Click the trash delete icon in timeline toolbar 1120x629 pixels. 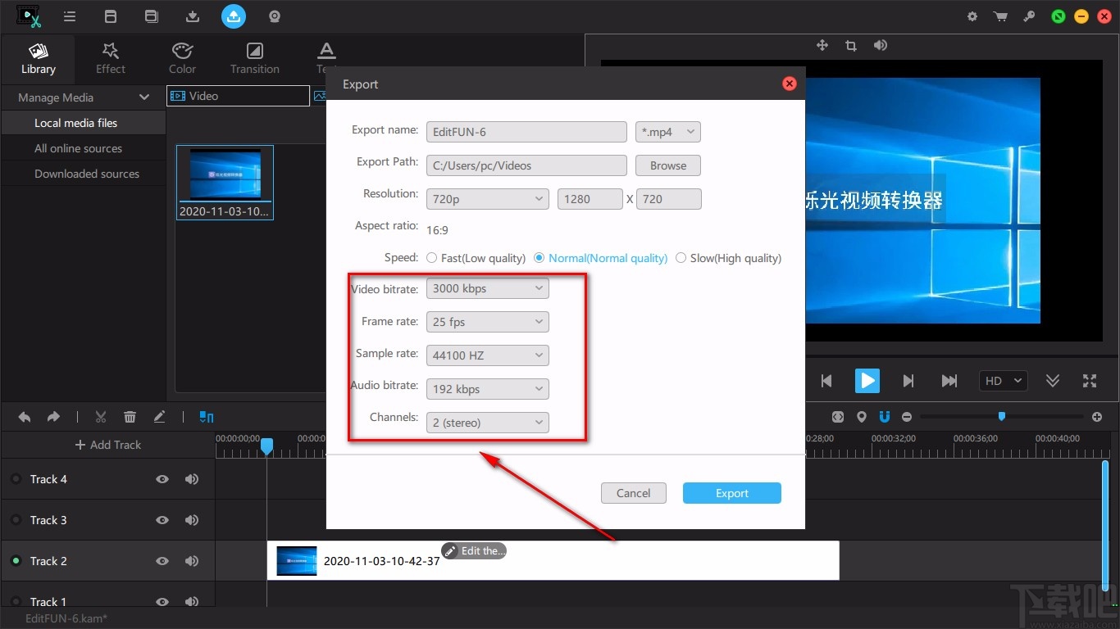(x=130, y=417)
